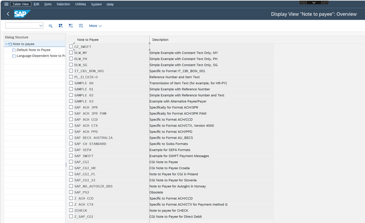
Task: Click the SAP_NO_AUTOGIR_BBS cell
Action: click(x=111, y=186)
